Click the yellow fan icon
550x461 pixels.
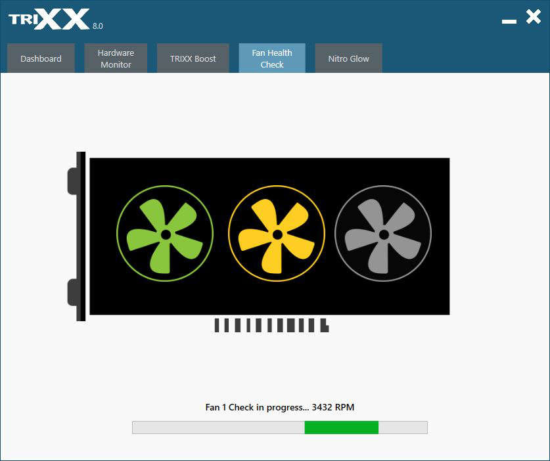pyautogui.click(x=277, y=234)
